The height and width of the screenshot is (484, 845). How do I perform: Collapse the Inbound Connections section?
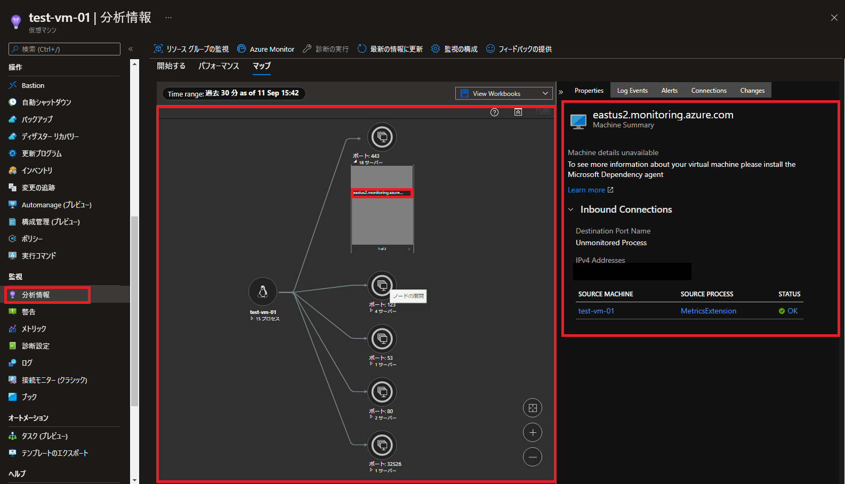[571, 209]
